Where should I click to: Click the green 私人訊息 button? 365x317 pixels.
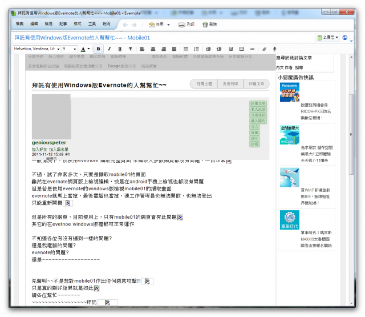pyautogui.click(x=258, y=109)
